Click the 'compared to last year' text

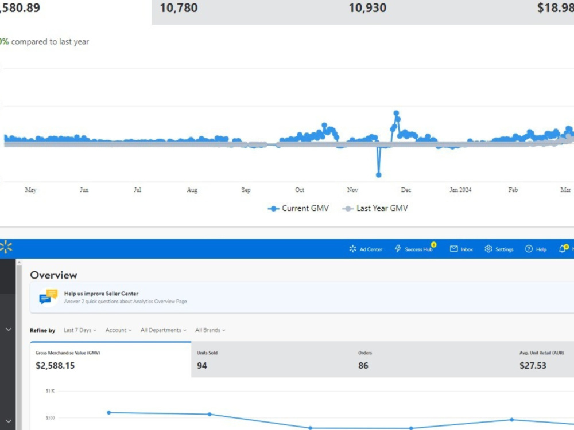click(x=50, y=42)
